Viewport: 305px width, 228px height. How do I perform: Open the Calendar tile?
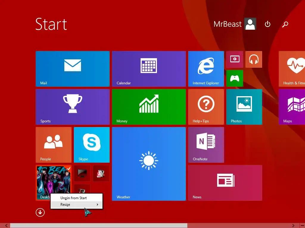[149, 69]
